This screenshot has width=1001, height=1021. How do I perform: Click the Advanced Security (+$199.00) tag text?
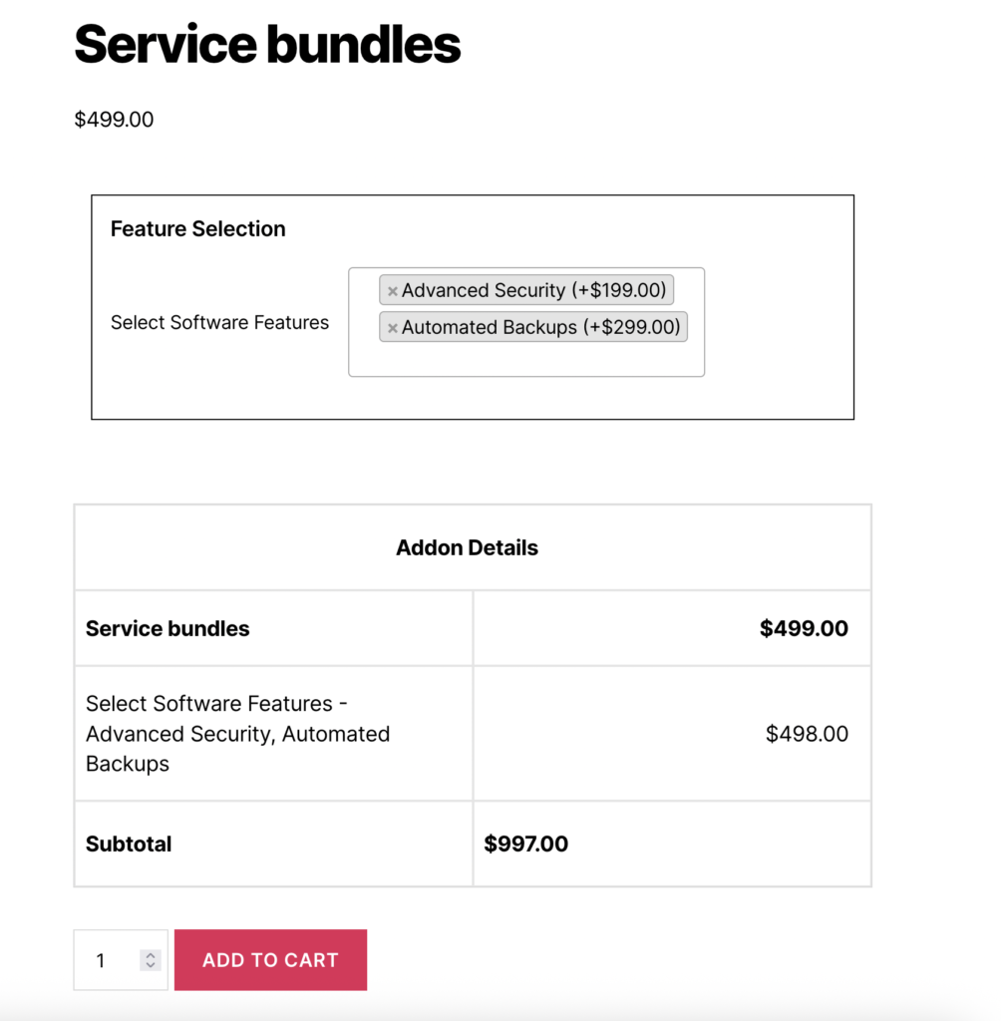point(533,291)
